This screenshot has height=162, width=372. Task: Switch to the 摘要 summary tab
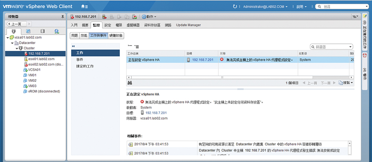pos(85,25)
